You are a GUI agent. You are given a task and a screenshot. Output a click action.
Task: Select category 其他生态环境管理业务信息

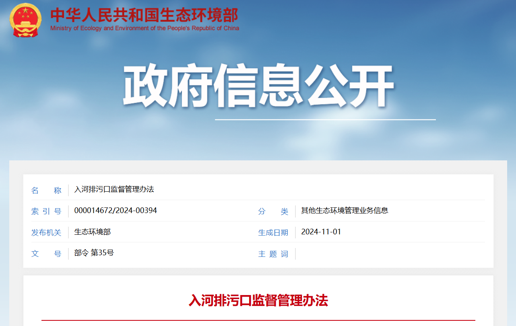(345, 210)
